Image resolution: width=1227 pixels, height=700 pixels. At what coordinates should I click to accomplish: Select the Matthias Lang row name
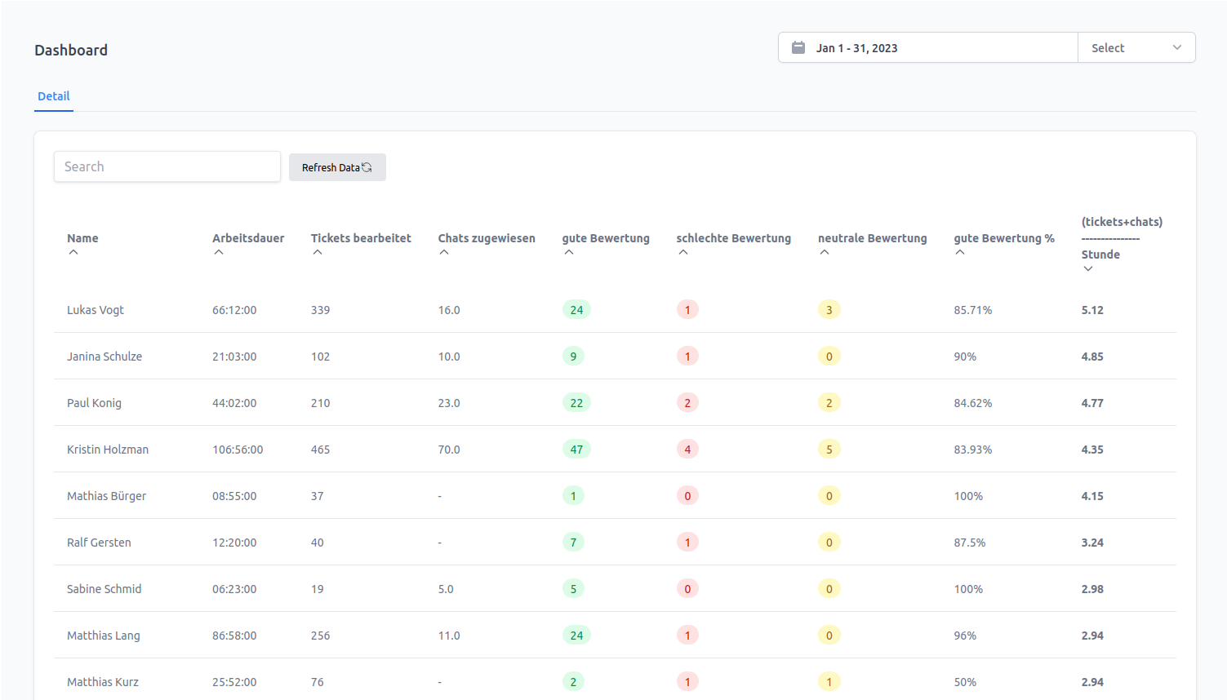pyautogui.click(x=104, y=636)
